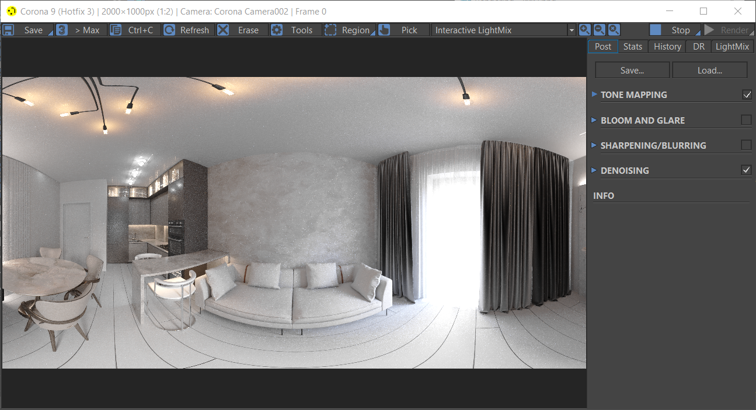Click the INFO section heading
This screenshot has height=410, width=756.
point(604,196)
